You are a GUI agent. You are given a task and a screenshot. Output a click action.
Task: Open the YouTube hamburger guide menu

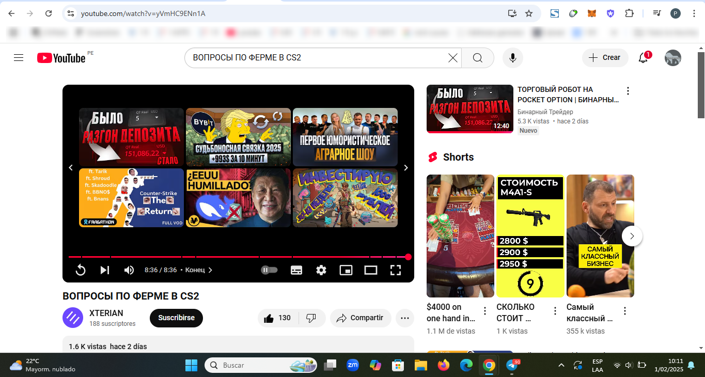[19, 58]
